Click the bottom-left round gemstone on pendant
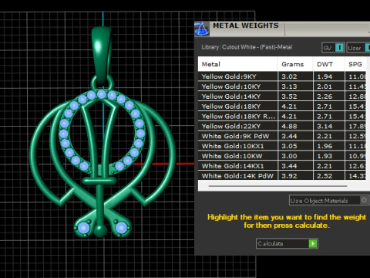Viewport: 370px width, 278px height. (83, 228)
